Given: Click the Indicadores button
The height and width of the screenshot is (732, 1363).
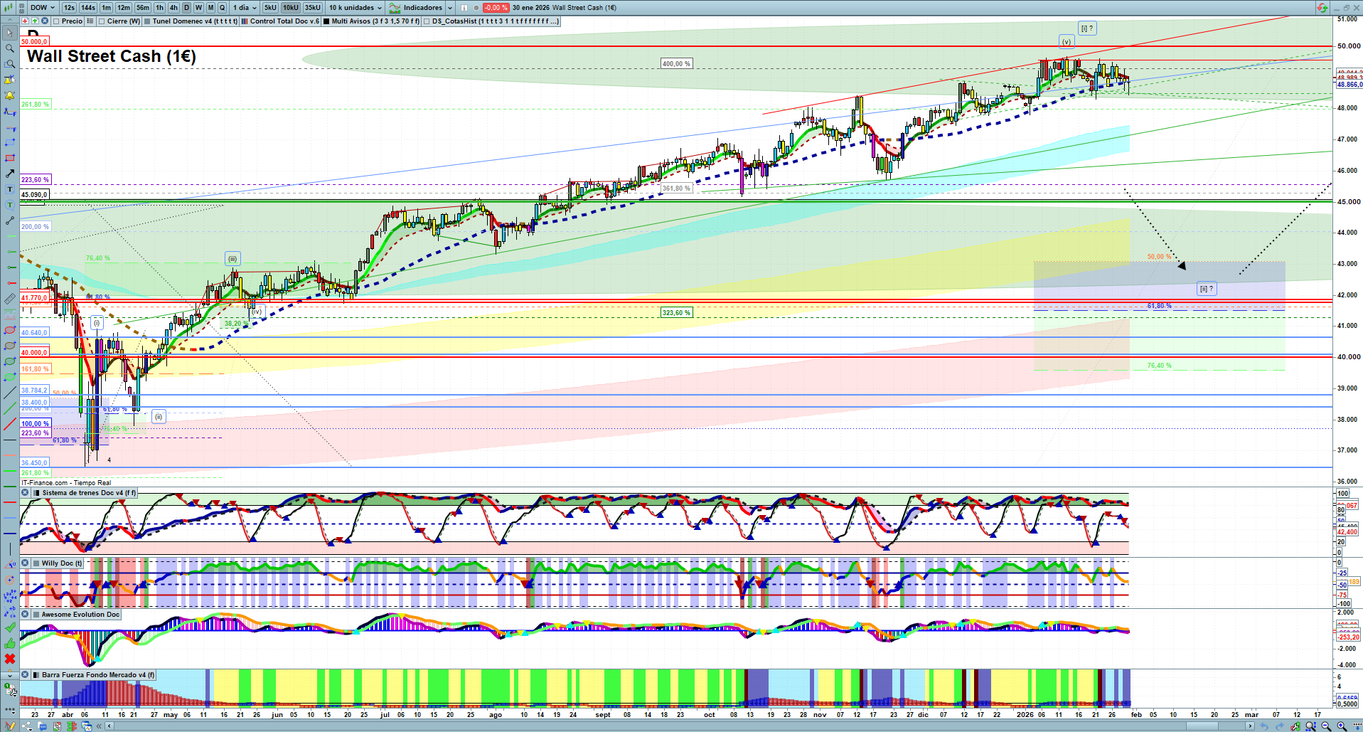Looking at the screenshot, I should (x=421, y=8).
